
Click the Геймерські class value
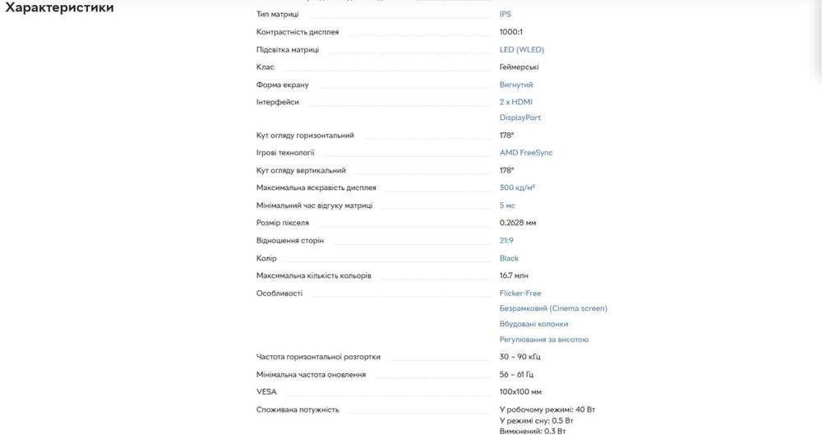click(519, 67)
